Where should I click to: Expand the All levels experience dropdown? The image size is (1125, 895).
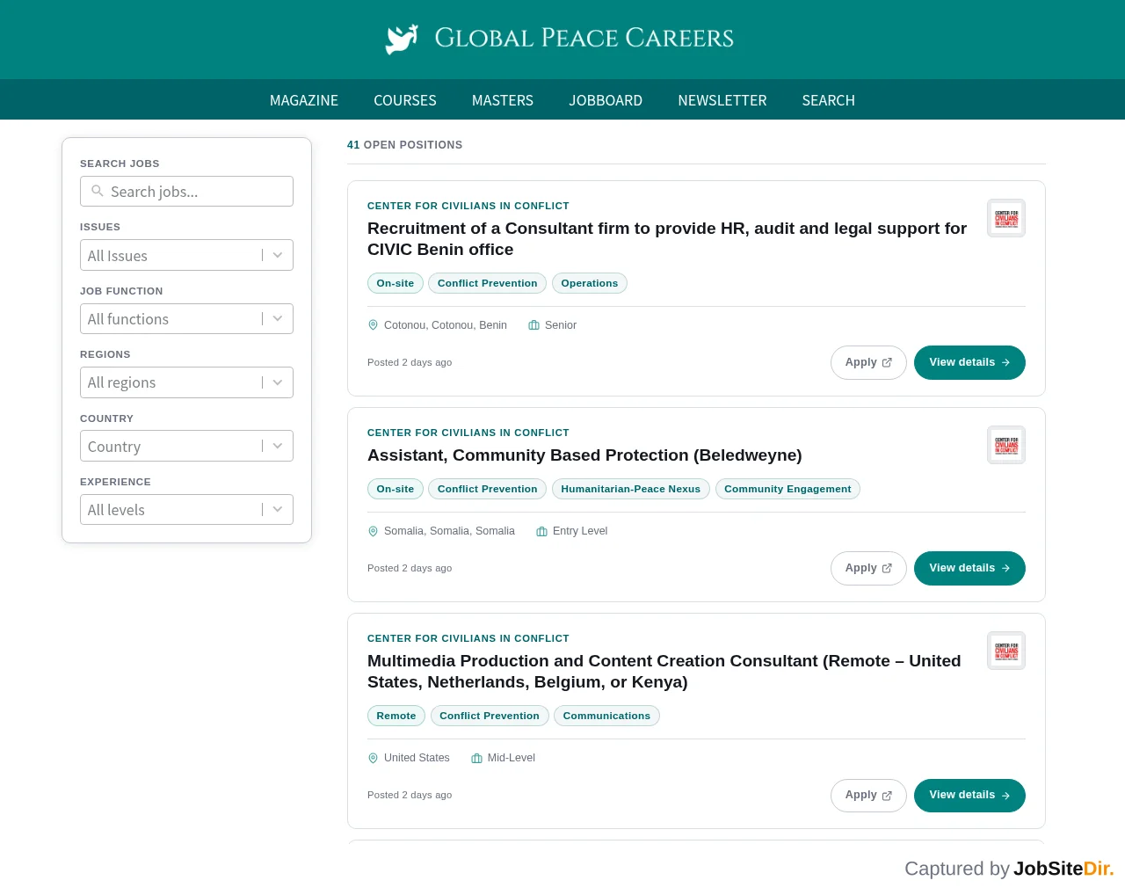186,509
